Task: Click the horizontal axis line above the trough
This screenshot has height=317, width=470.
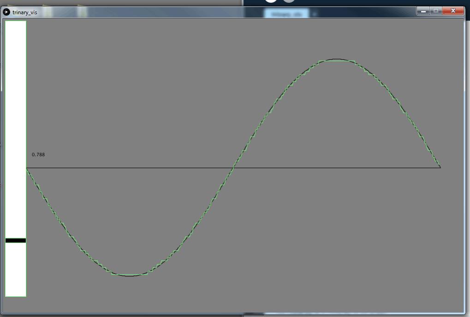Action: (x=130, y=167)
